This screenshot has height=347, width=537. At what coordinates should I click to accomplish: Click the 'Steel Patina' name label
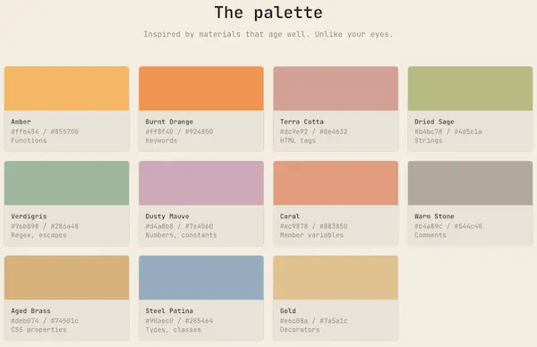click(x=169, y=310)
